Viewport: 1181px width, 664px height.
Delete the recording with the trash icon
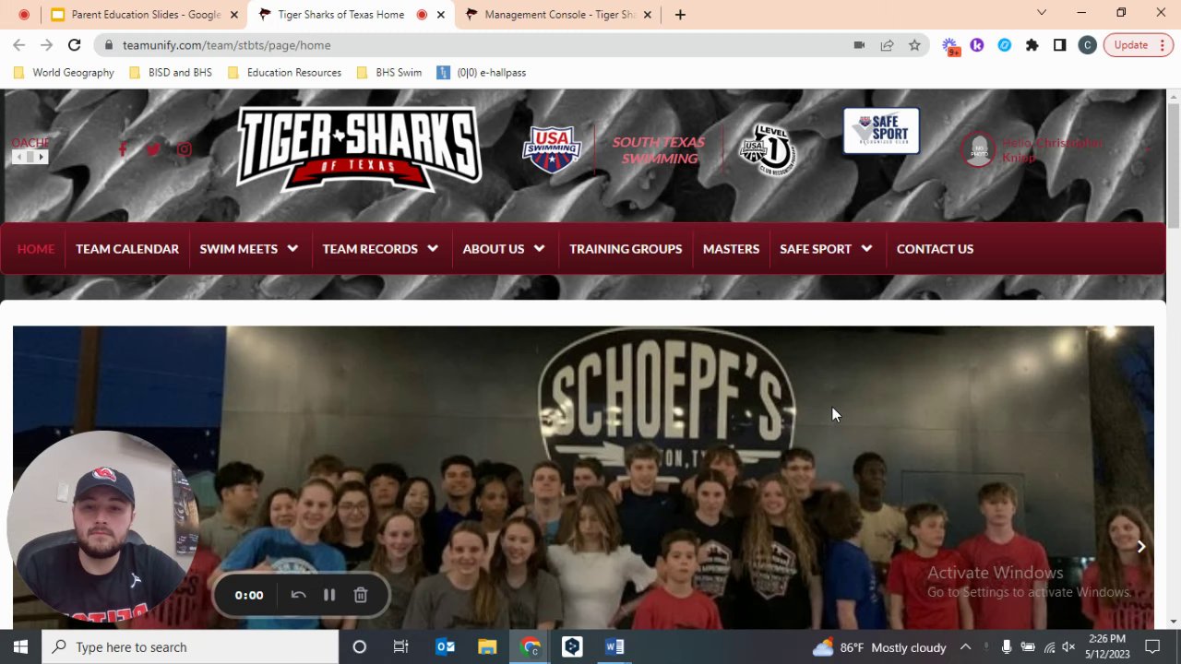pos(361,595)
